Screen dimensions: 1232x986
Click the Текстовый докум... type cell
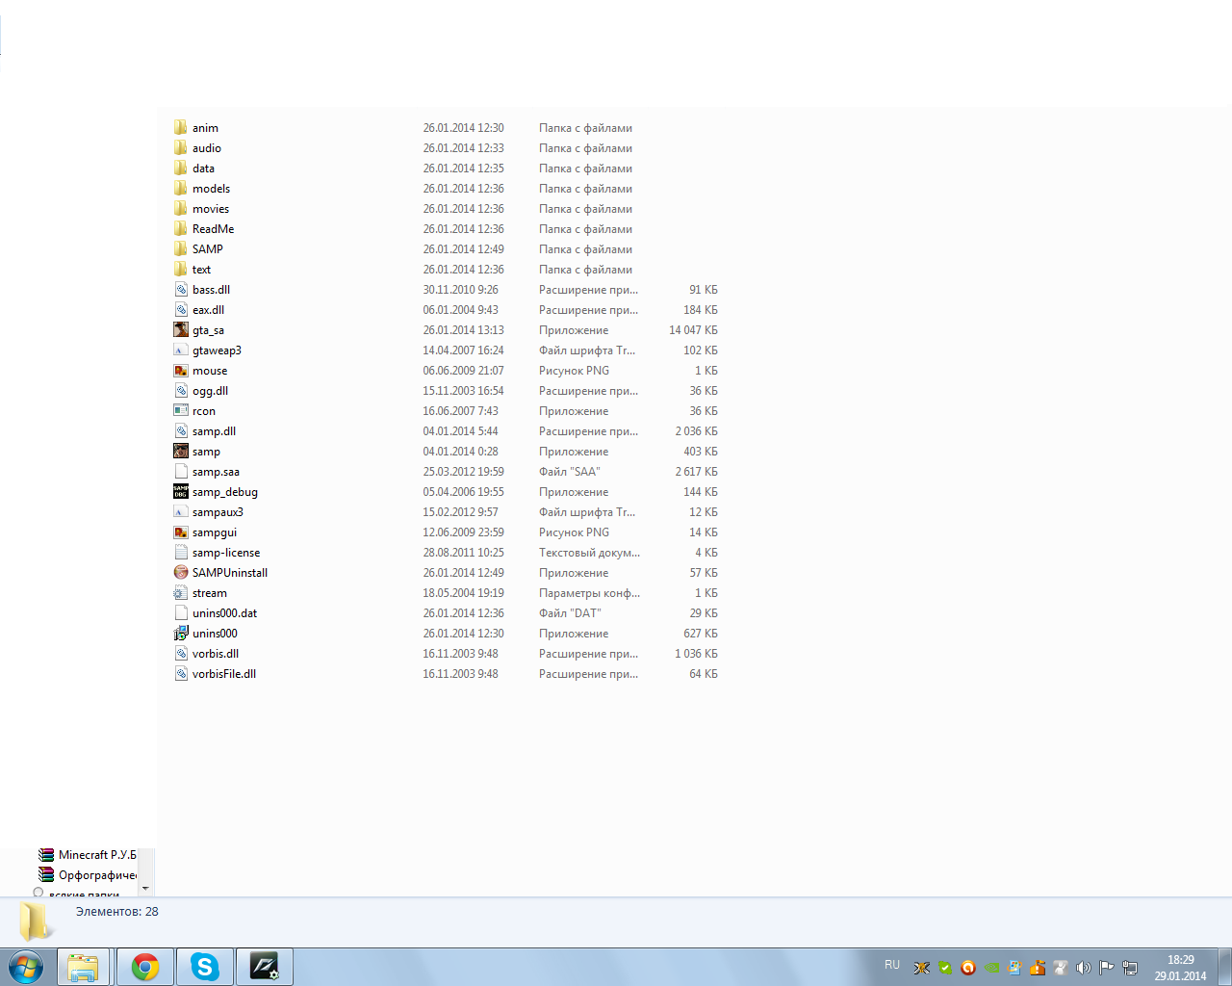coord(589,553)
